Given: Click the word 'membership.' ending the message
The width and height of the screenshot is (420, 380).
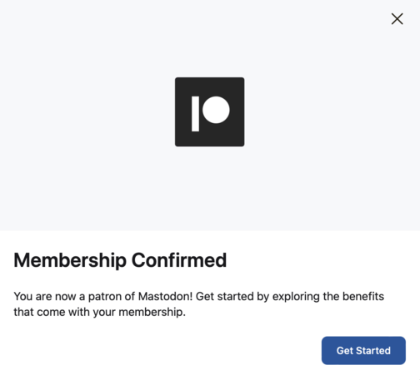Looking at the screenshot, I should coord(152,313).
